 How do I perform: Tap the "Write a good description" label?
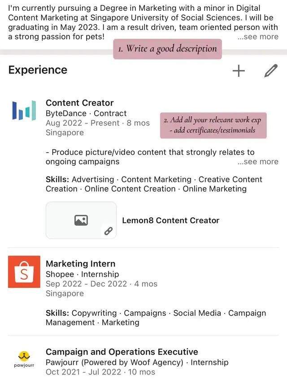click(x=168, y=49)
